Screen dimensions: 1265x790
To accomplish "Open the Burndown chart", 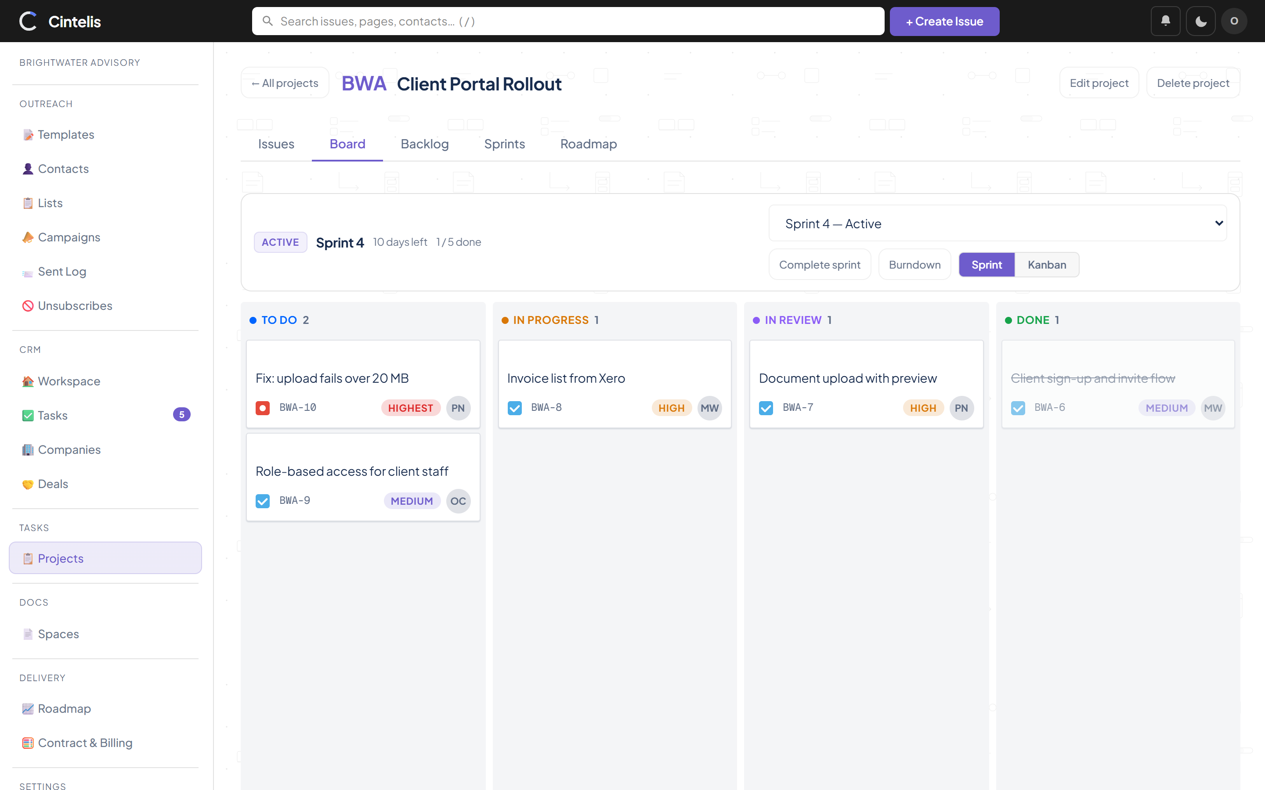I will point(914,265).
